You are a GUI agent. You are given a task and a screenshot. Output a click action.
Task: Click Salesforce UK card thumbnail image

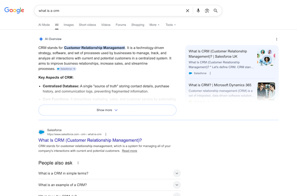[x=266, y=57]
